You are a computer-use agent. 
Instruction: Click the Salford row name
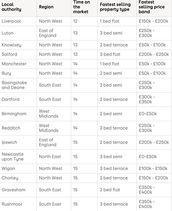point(9,55)
